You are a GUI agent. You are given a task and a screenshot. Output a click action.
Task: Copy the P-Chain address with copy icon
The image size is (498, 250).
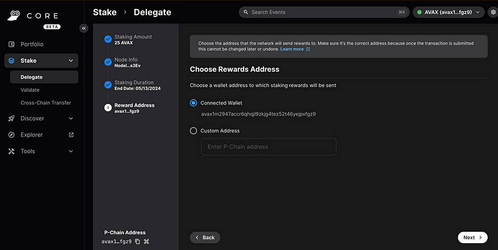coord(138,241)
